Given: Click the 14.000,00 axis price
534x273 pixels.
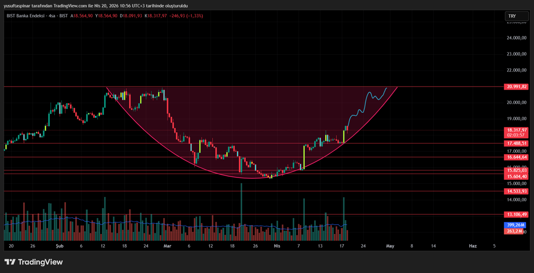Looking at the screenshot, I should [x=517, y=199].
